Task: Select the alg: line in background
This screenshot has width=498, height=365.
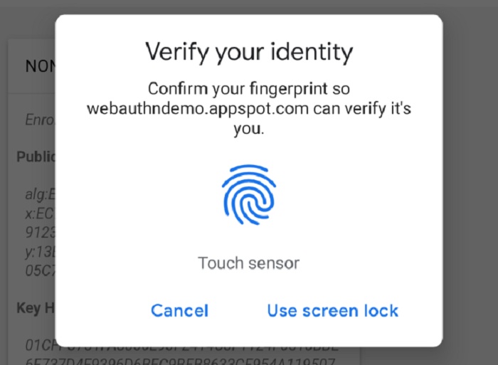Action: pos(41,194)
